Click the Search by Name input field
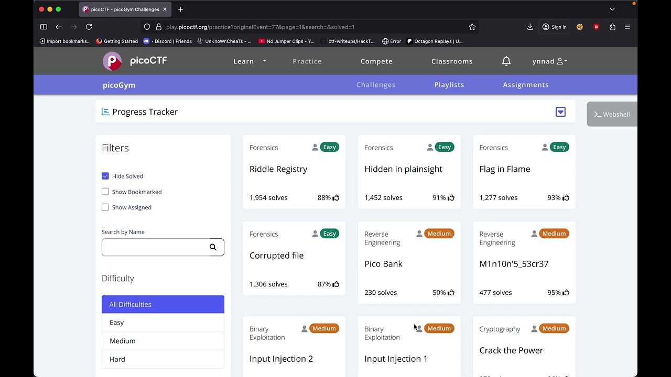 pos(163,247)
